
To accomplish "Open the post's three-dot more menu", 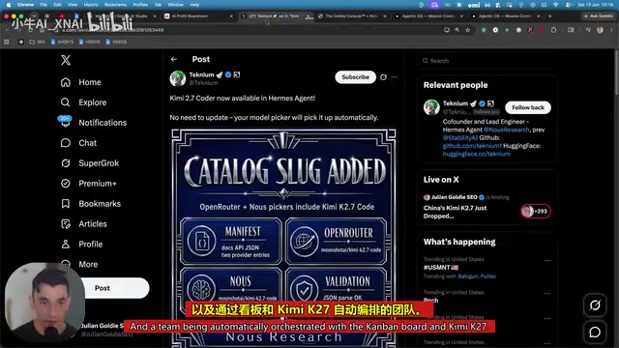I will pos(395,77).
